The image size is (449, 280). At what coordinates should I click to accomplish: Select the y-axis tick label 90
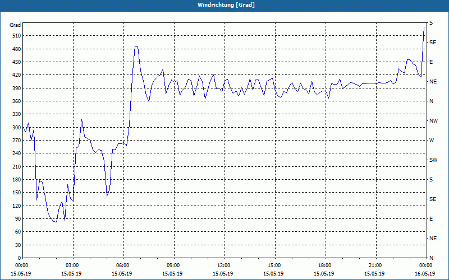tap(18, 218)
